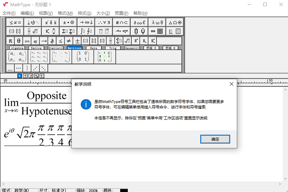Viewport: 288px width, 192px height.
Task: Click the black color swatch in status bar
Action: 124,190
